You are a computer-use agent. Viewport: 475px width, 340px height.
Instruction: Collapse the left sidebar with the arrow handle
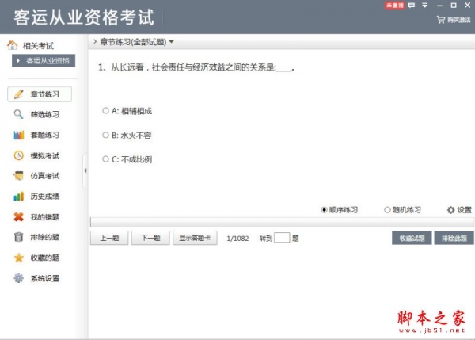pos(85,171)
